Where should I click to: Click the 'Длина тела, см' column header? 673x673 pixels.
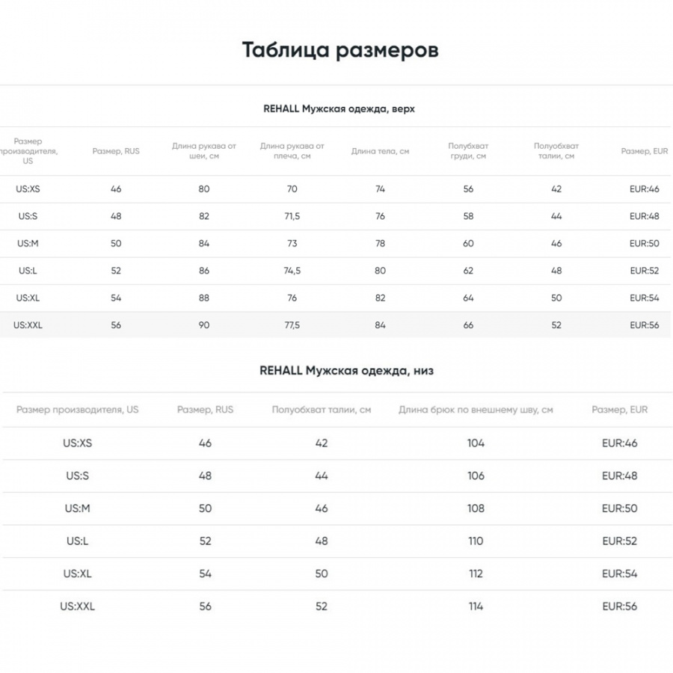380,151
